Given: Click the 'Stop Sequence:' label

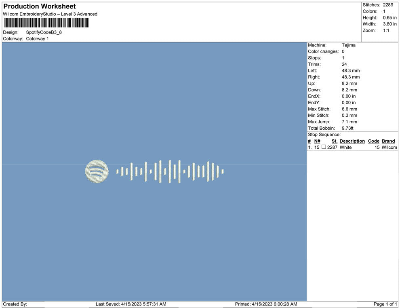Looking at the screenshot, I should [x=324, y=135].
